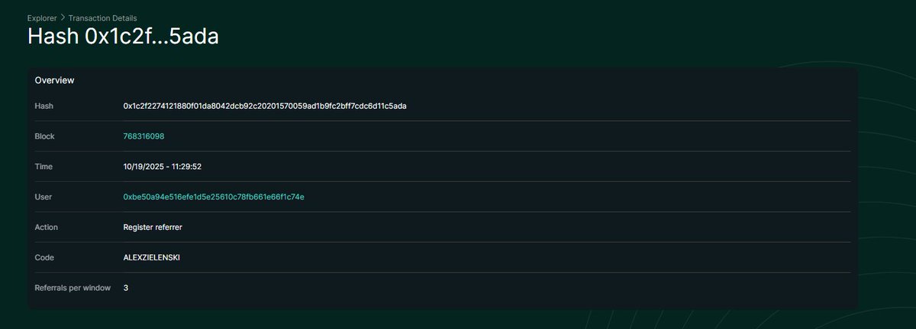Click the 'Code' row label
Image resolution: width=916 pixels, height=329 pixels.
tap(44, 258)
